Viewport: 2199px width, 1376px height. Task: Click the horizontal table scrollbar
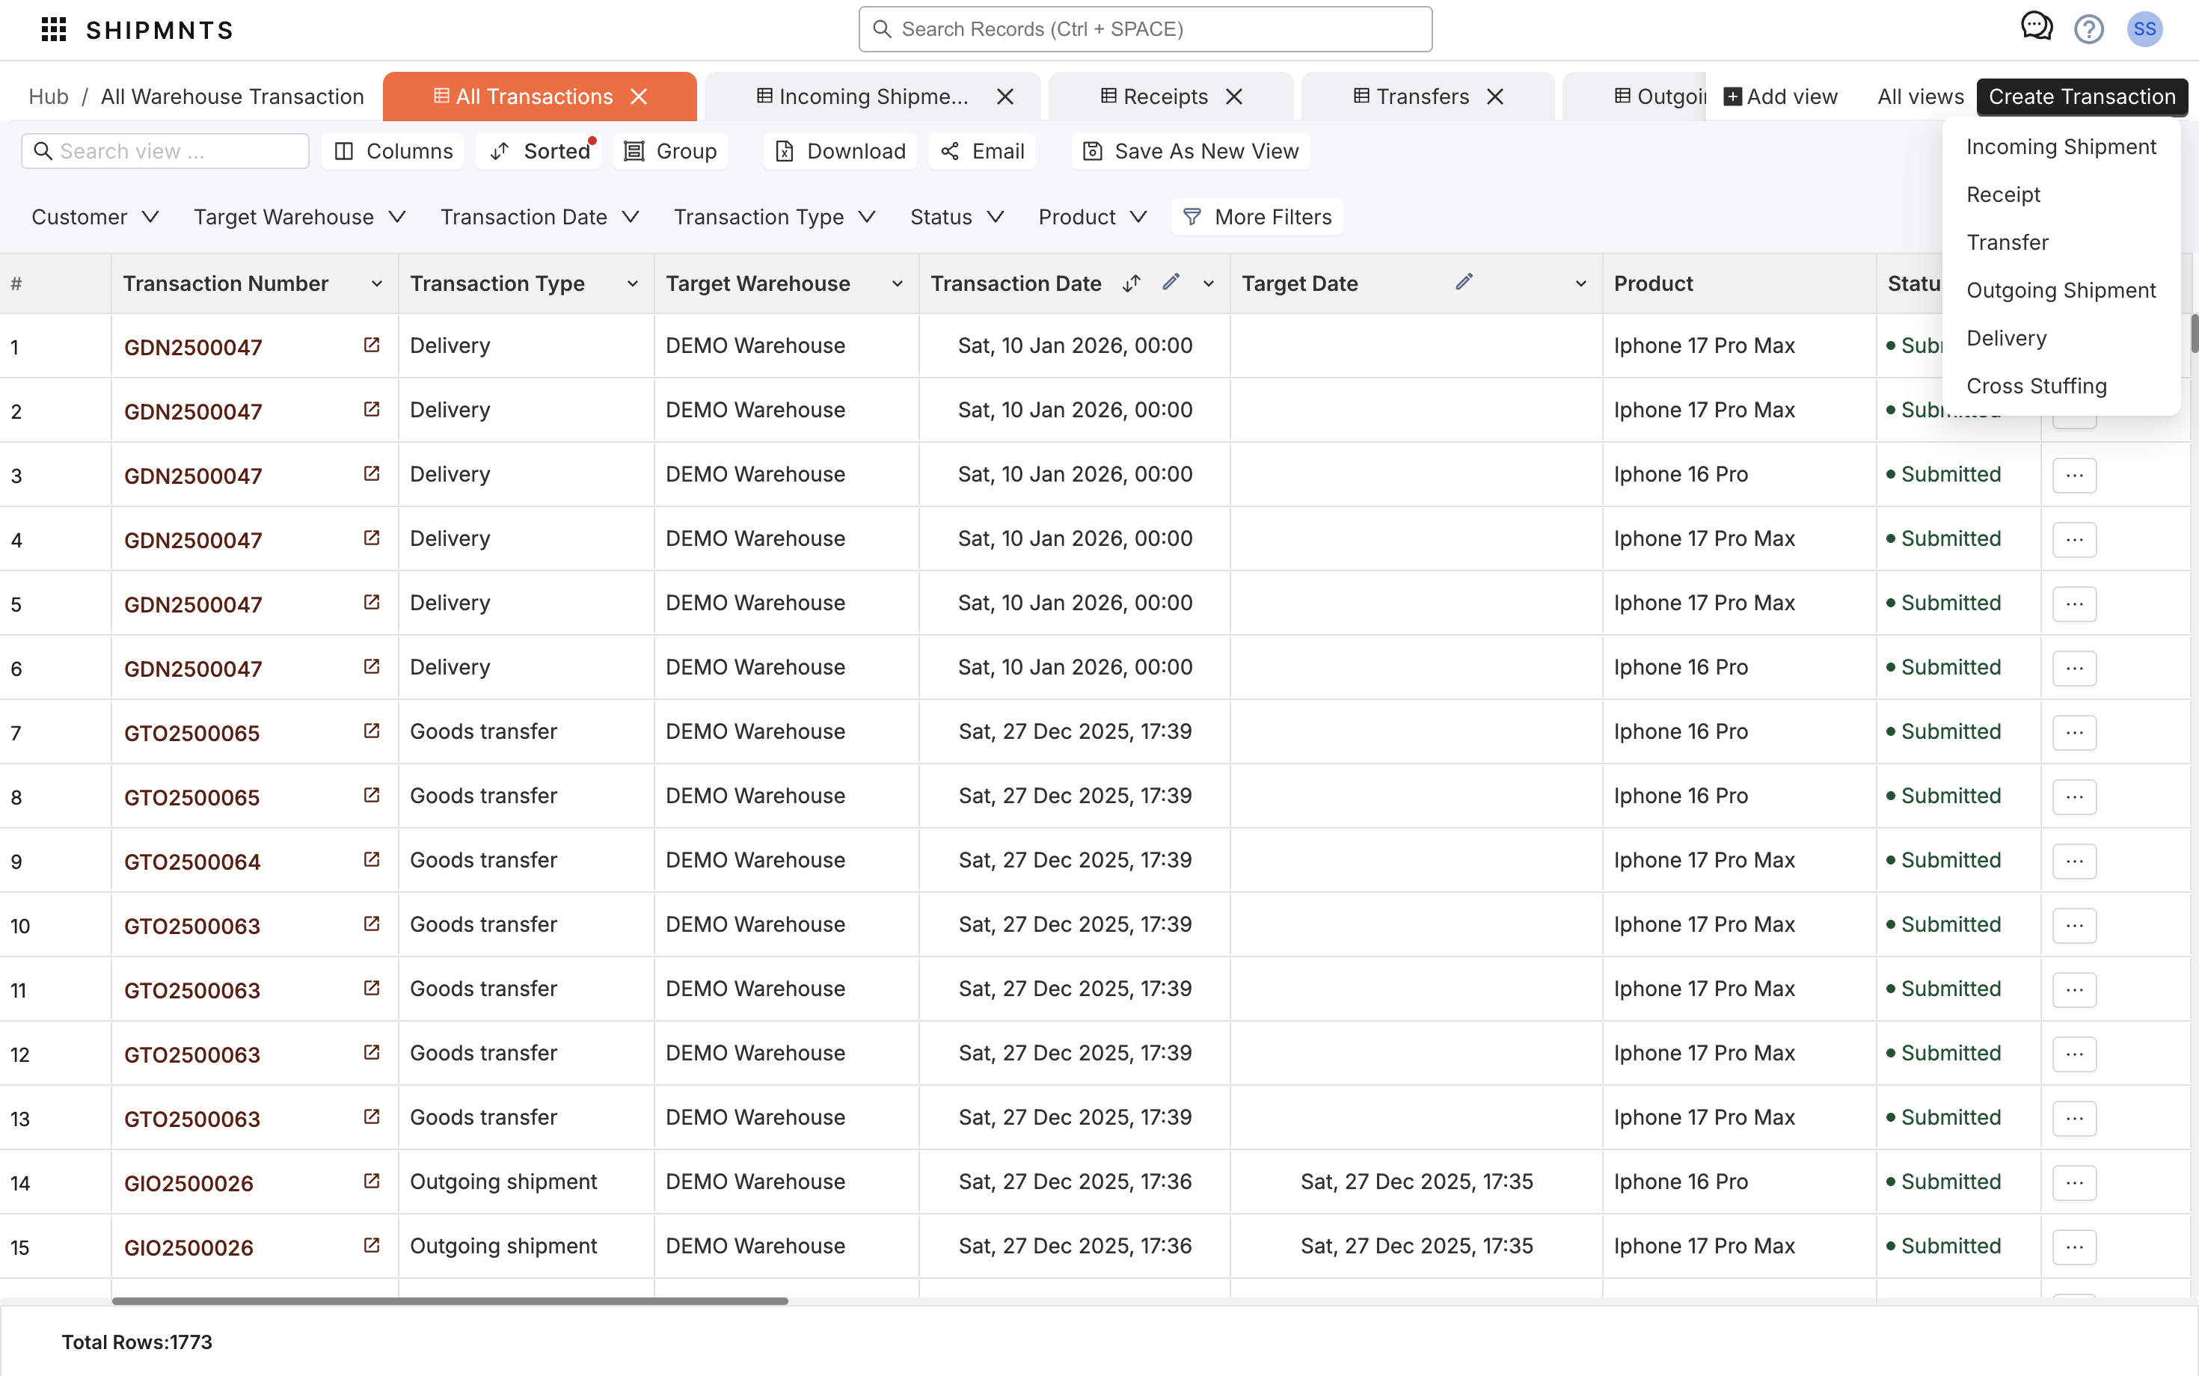[x=450, y=1301]
